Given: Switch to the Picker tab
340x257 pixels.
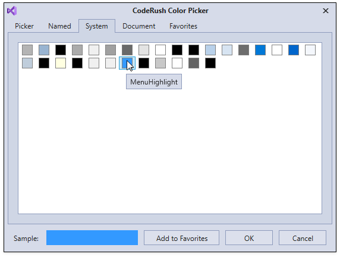Looking at the screenshot, I should click(x=24, y=26).
